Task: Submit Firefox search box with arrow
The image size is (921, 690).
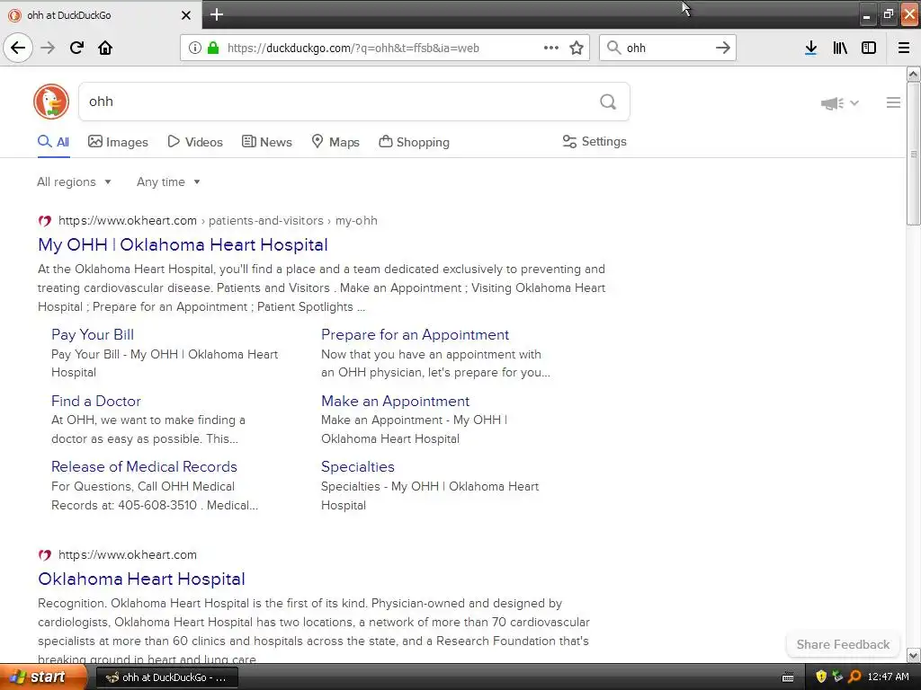Action: point(723,48)
